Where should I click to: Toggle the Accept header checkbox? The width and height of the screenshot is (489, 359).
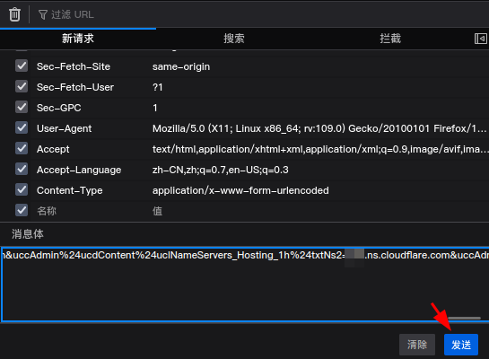(22, 148)
